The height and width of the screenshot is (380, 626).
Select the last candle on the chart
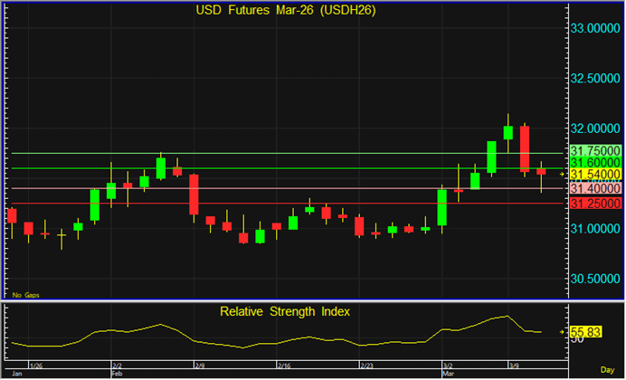tap(541, 171)
